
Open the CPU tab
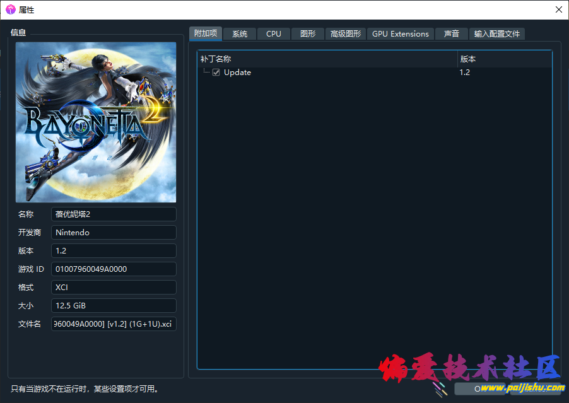tap(274, 34)
